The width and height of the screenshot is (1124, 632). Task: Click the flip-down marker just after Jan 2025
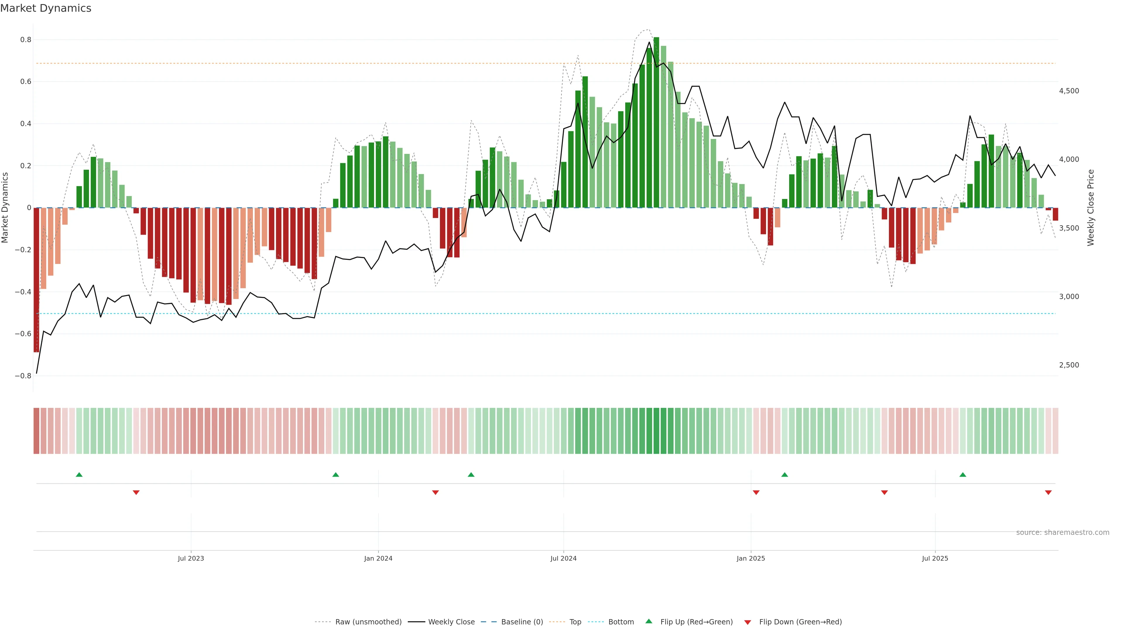756,492
